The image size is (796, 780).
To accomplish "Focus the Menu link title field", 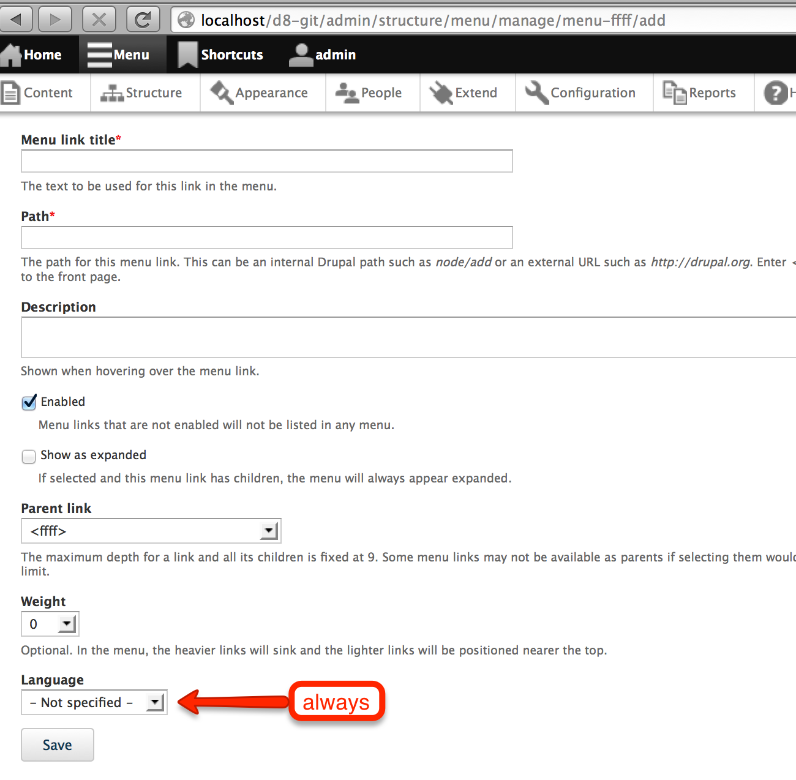I will coord(267,161).
